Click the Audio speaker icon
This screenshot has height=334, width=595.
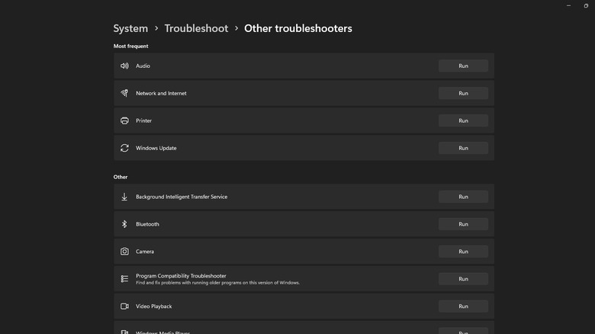coord(124,66)
